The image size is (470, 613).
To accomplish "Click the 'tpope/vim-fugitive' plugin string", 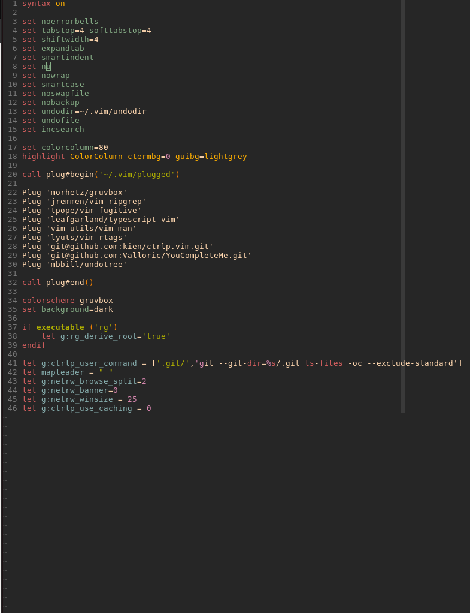I will pyautogui.click(x=93, y=211).
